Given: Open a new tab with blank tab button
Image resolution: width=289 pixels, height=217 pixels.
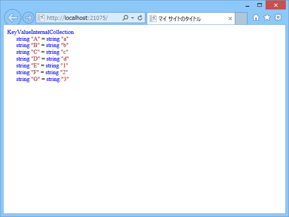Looking at the screenshot, I should [241, 19].
